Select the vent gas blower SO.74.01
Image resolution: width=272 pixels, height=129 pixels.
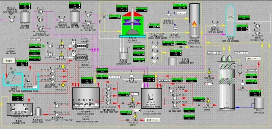click(215, 26)
